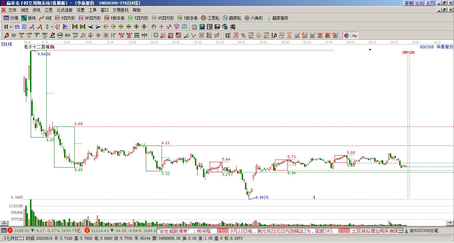This screenshot has width=454, height=243.
Task: Select the red pencil drawing tool
Action: [6, 35]
